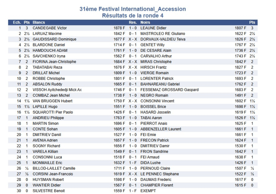Screen dimensions: 276x194
Task: Select SILVESTRE Benoit in the last row
Action: click(x=49, y=191)
